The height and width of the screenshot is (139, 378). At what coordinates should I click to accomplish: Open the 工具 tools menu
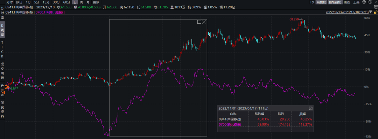click(x=356, y=2)
